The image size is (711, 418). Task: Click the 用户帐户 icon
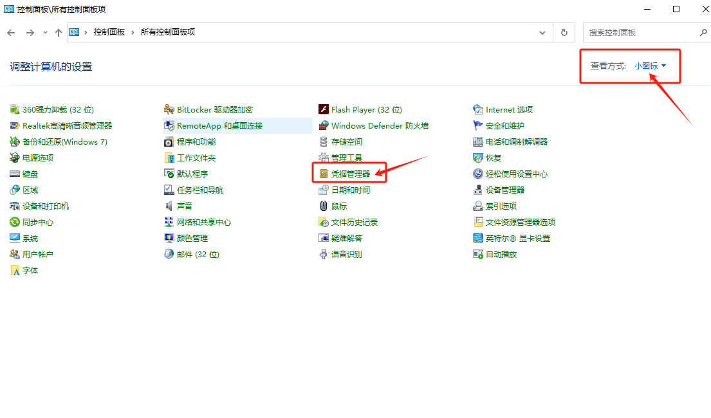tap(15, 254)
